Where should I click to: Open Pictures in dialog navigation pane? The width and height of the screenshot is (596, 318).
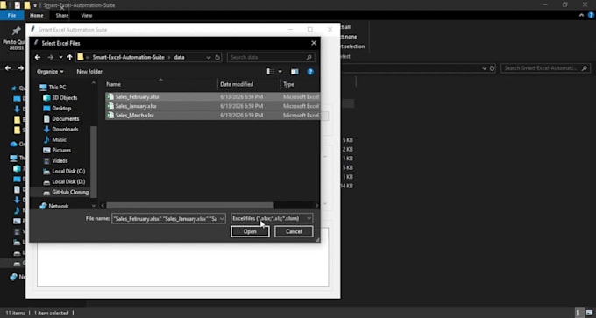coord(61,150)
